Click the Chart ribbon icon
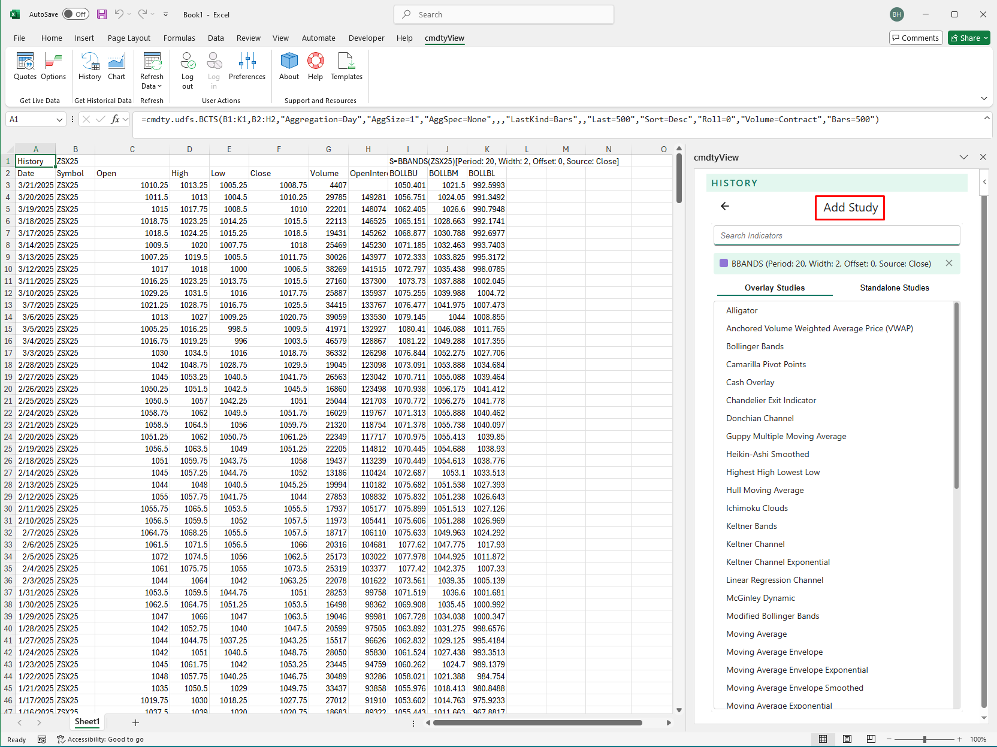The image size is (997, 747). tap(117, 66)
